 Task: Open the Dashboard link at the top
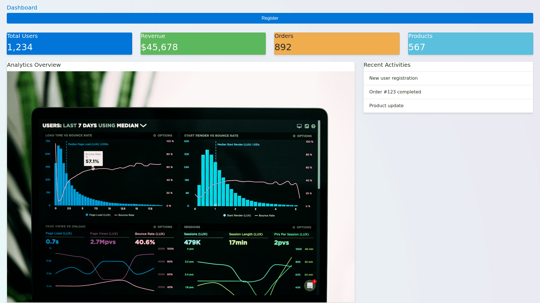[x=22, y=8]
